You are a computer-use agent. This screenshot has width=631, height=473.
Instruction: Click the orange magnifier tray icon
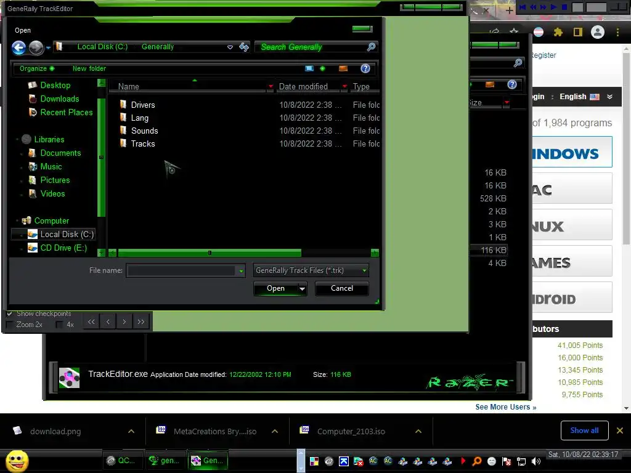pos(476,461)
